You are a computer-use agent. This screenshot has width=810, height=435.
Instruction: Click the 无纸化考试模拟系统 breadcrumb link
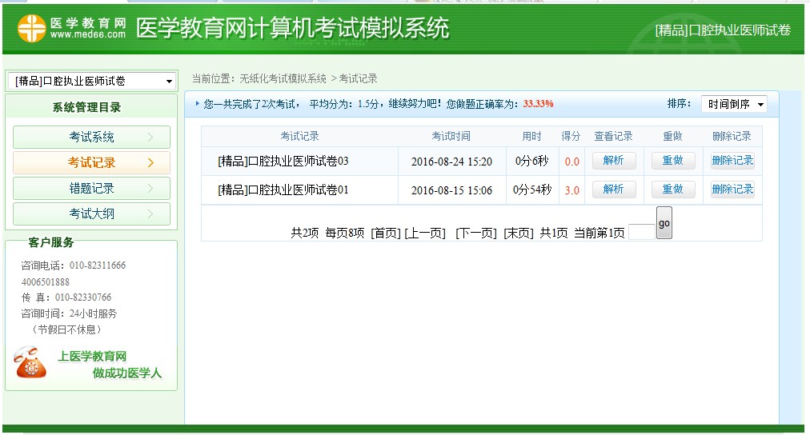click(x=283, y=78)
